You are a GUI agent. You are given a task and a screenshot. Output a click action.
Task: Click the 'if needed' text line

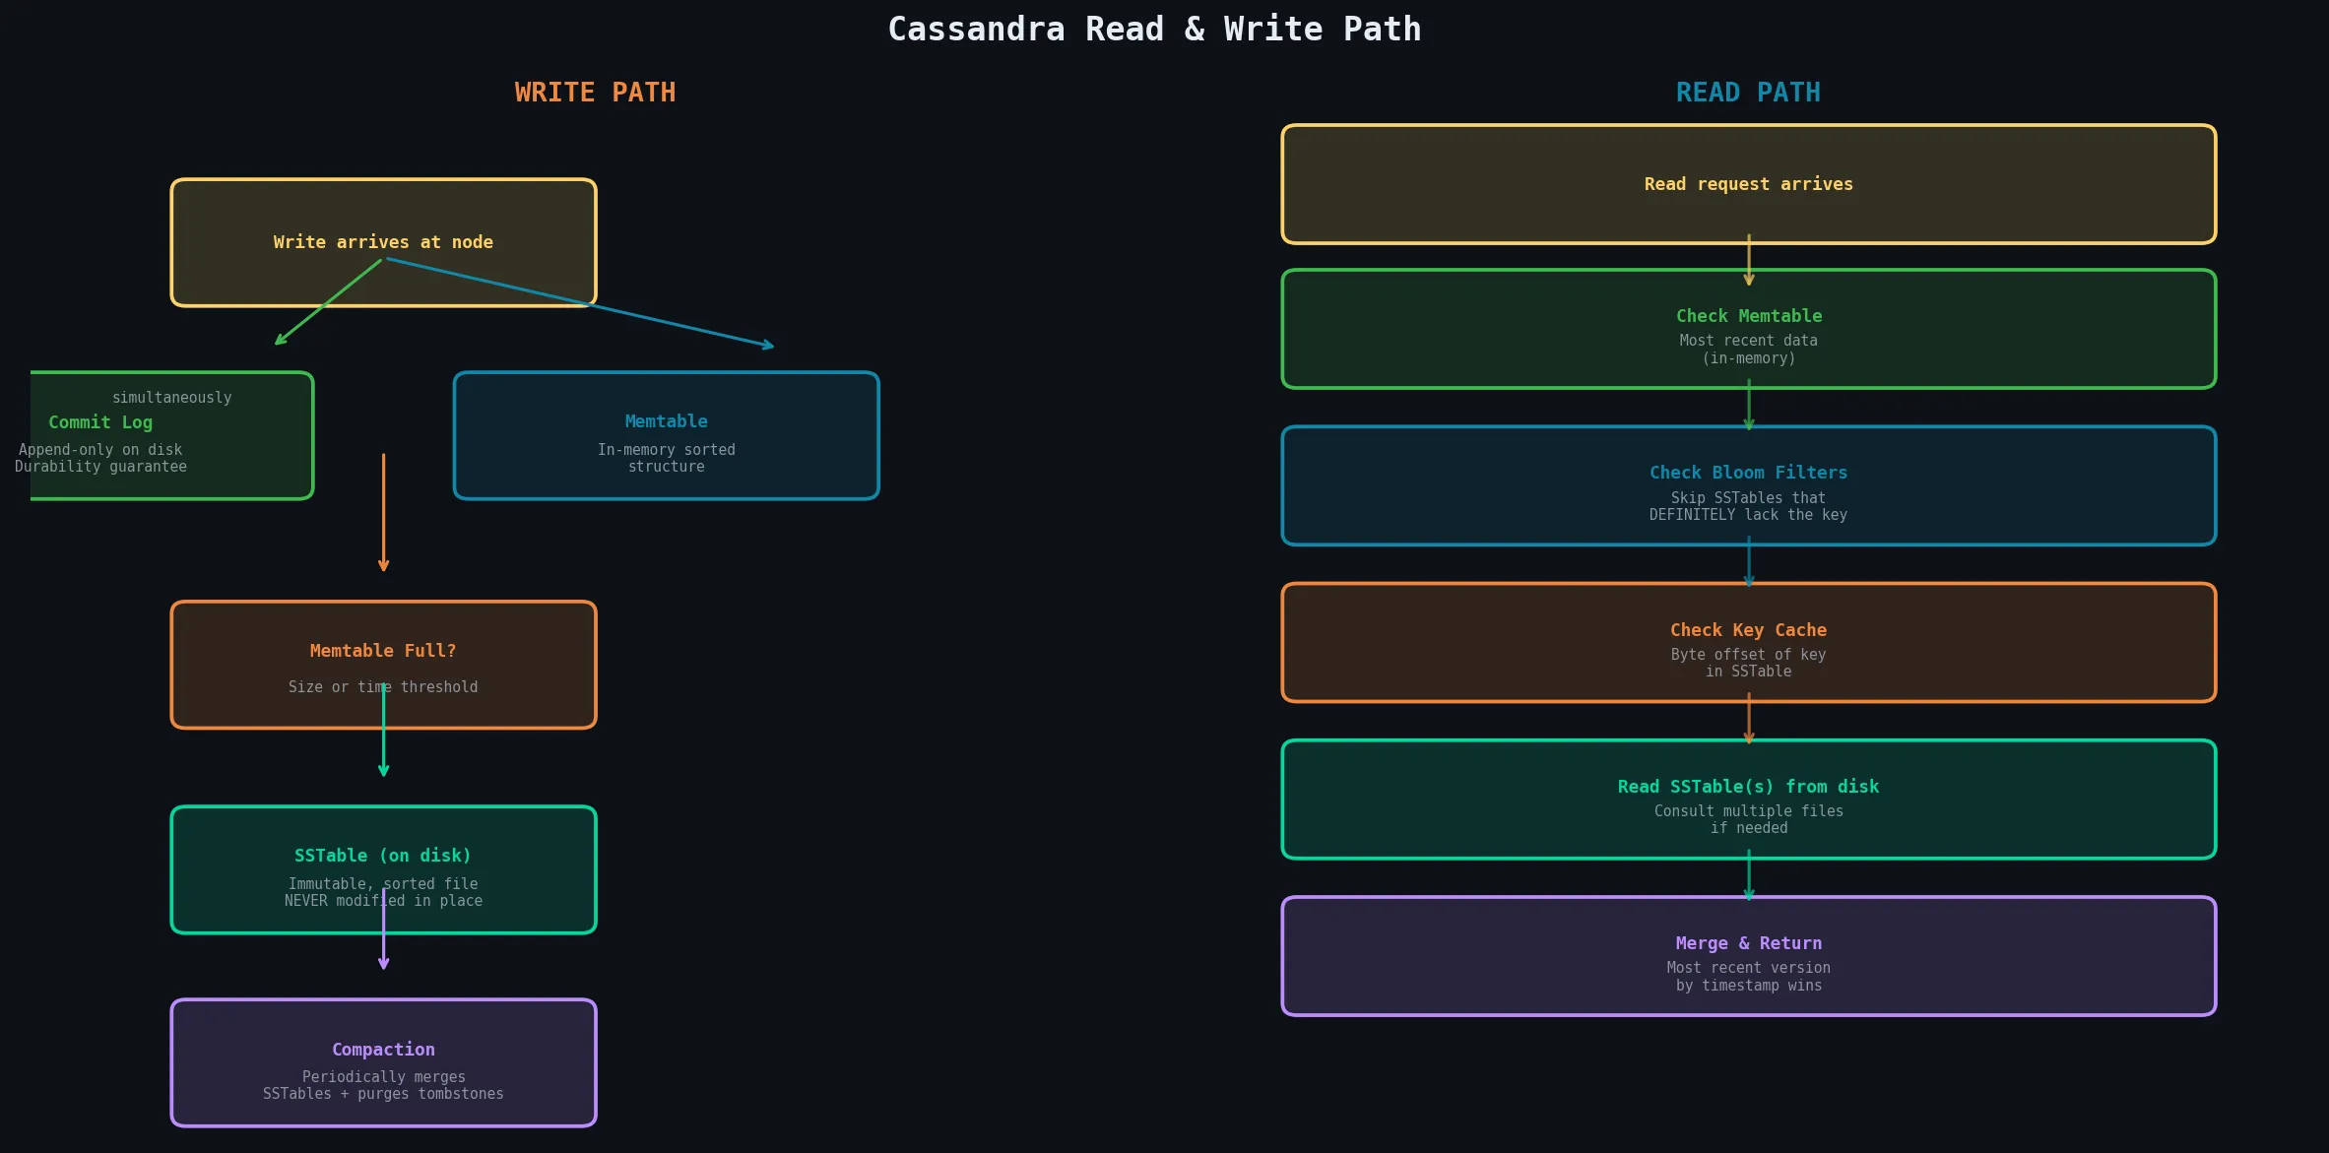[x=1748, y=828]
